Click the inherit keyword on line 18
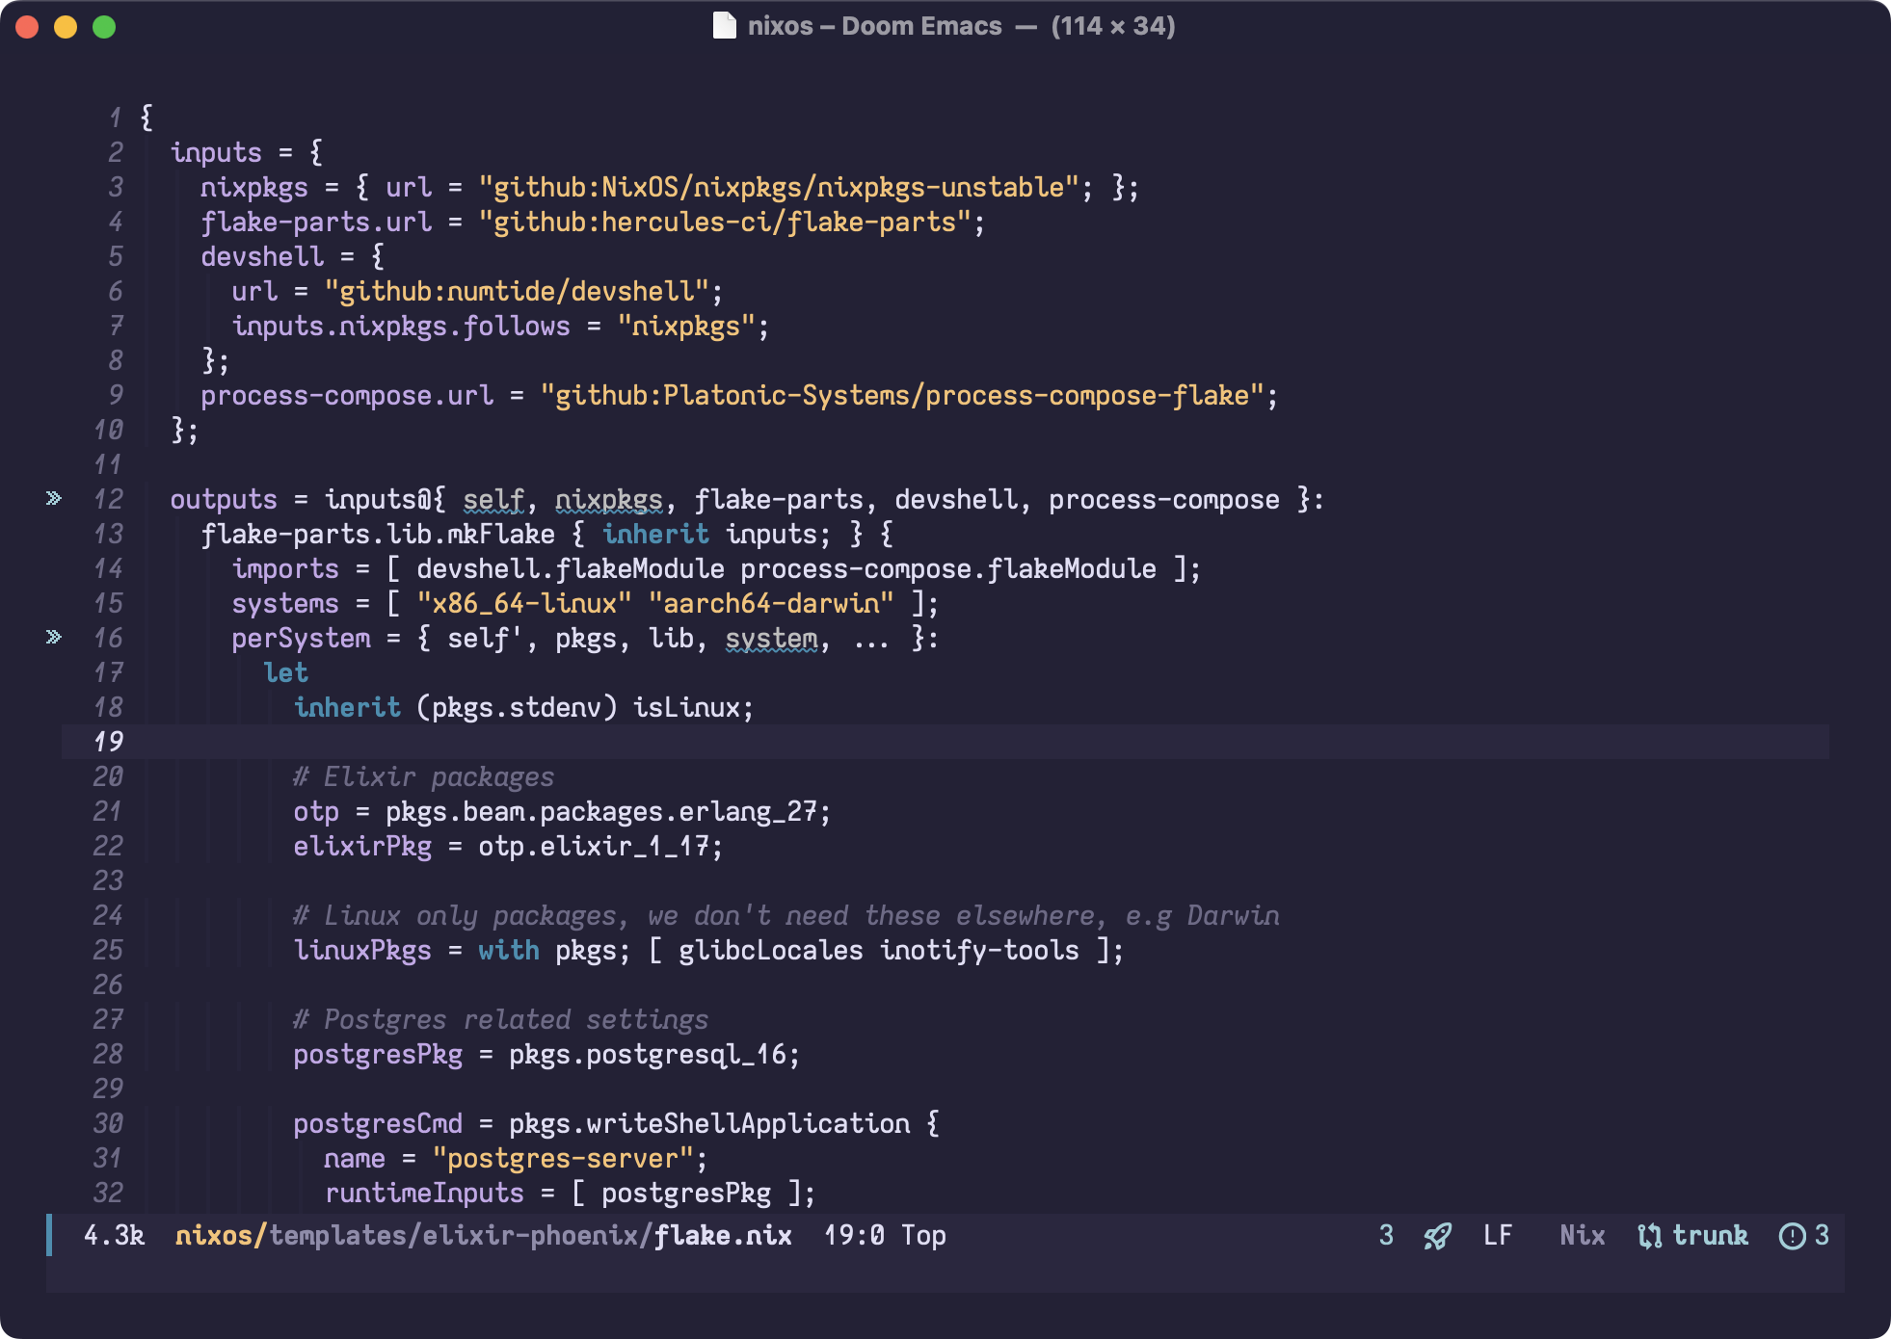This screenshot has height=1339, width=1891. coord(347,707)
